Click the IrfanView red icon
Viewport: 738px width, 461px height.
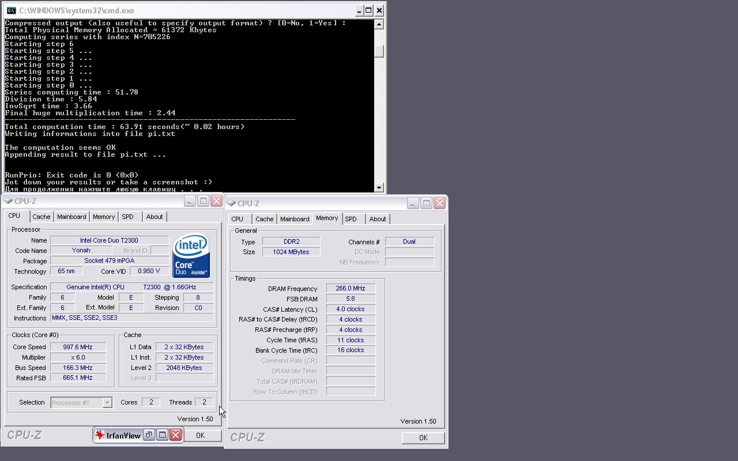100,435
